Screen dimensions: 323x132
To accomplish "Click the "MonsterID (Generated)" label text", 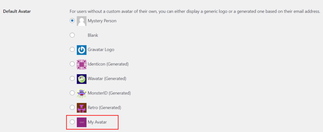I will point(109,93).
